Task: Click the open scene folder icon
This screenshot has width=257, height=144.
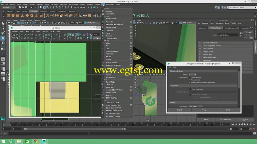Action: tap(23, 7)
